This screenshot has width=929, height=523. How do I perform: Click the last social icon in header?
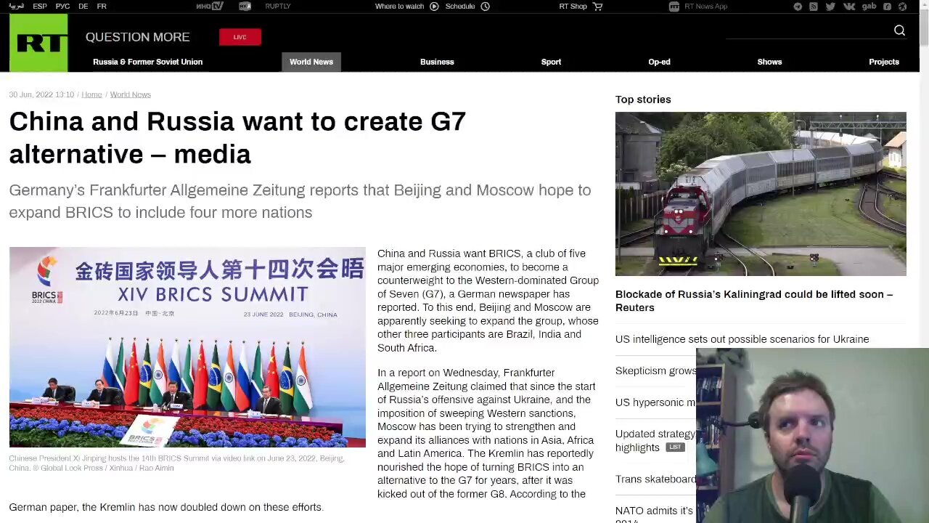[903, 7]
